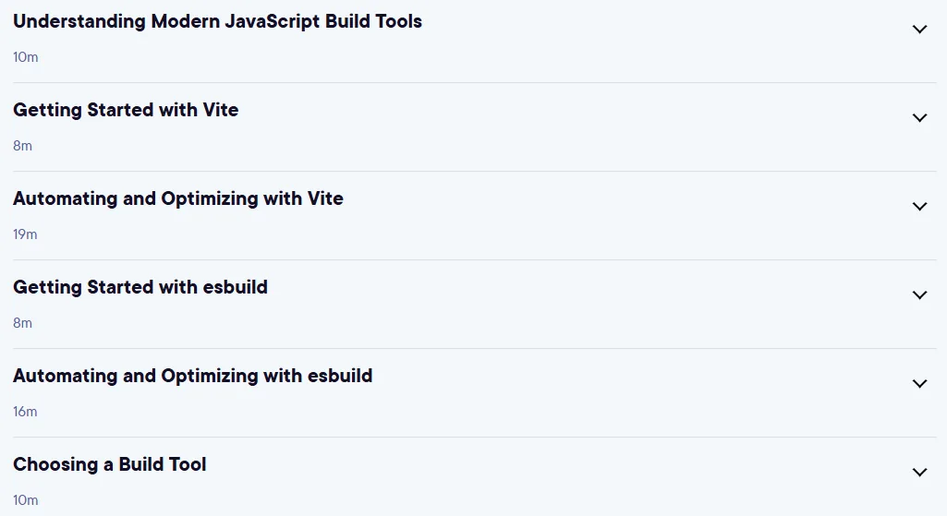Select the 16m duration label

[x=25, y=413]
